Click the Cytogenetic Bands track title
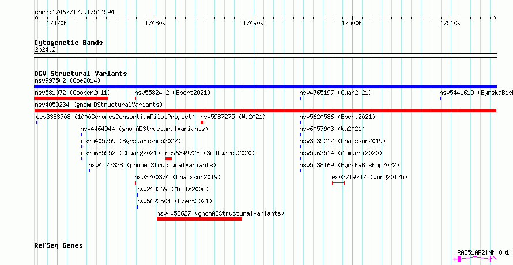The image size is (513, 265). tap(69, 43)
